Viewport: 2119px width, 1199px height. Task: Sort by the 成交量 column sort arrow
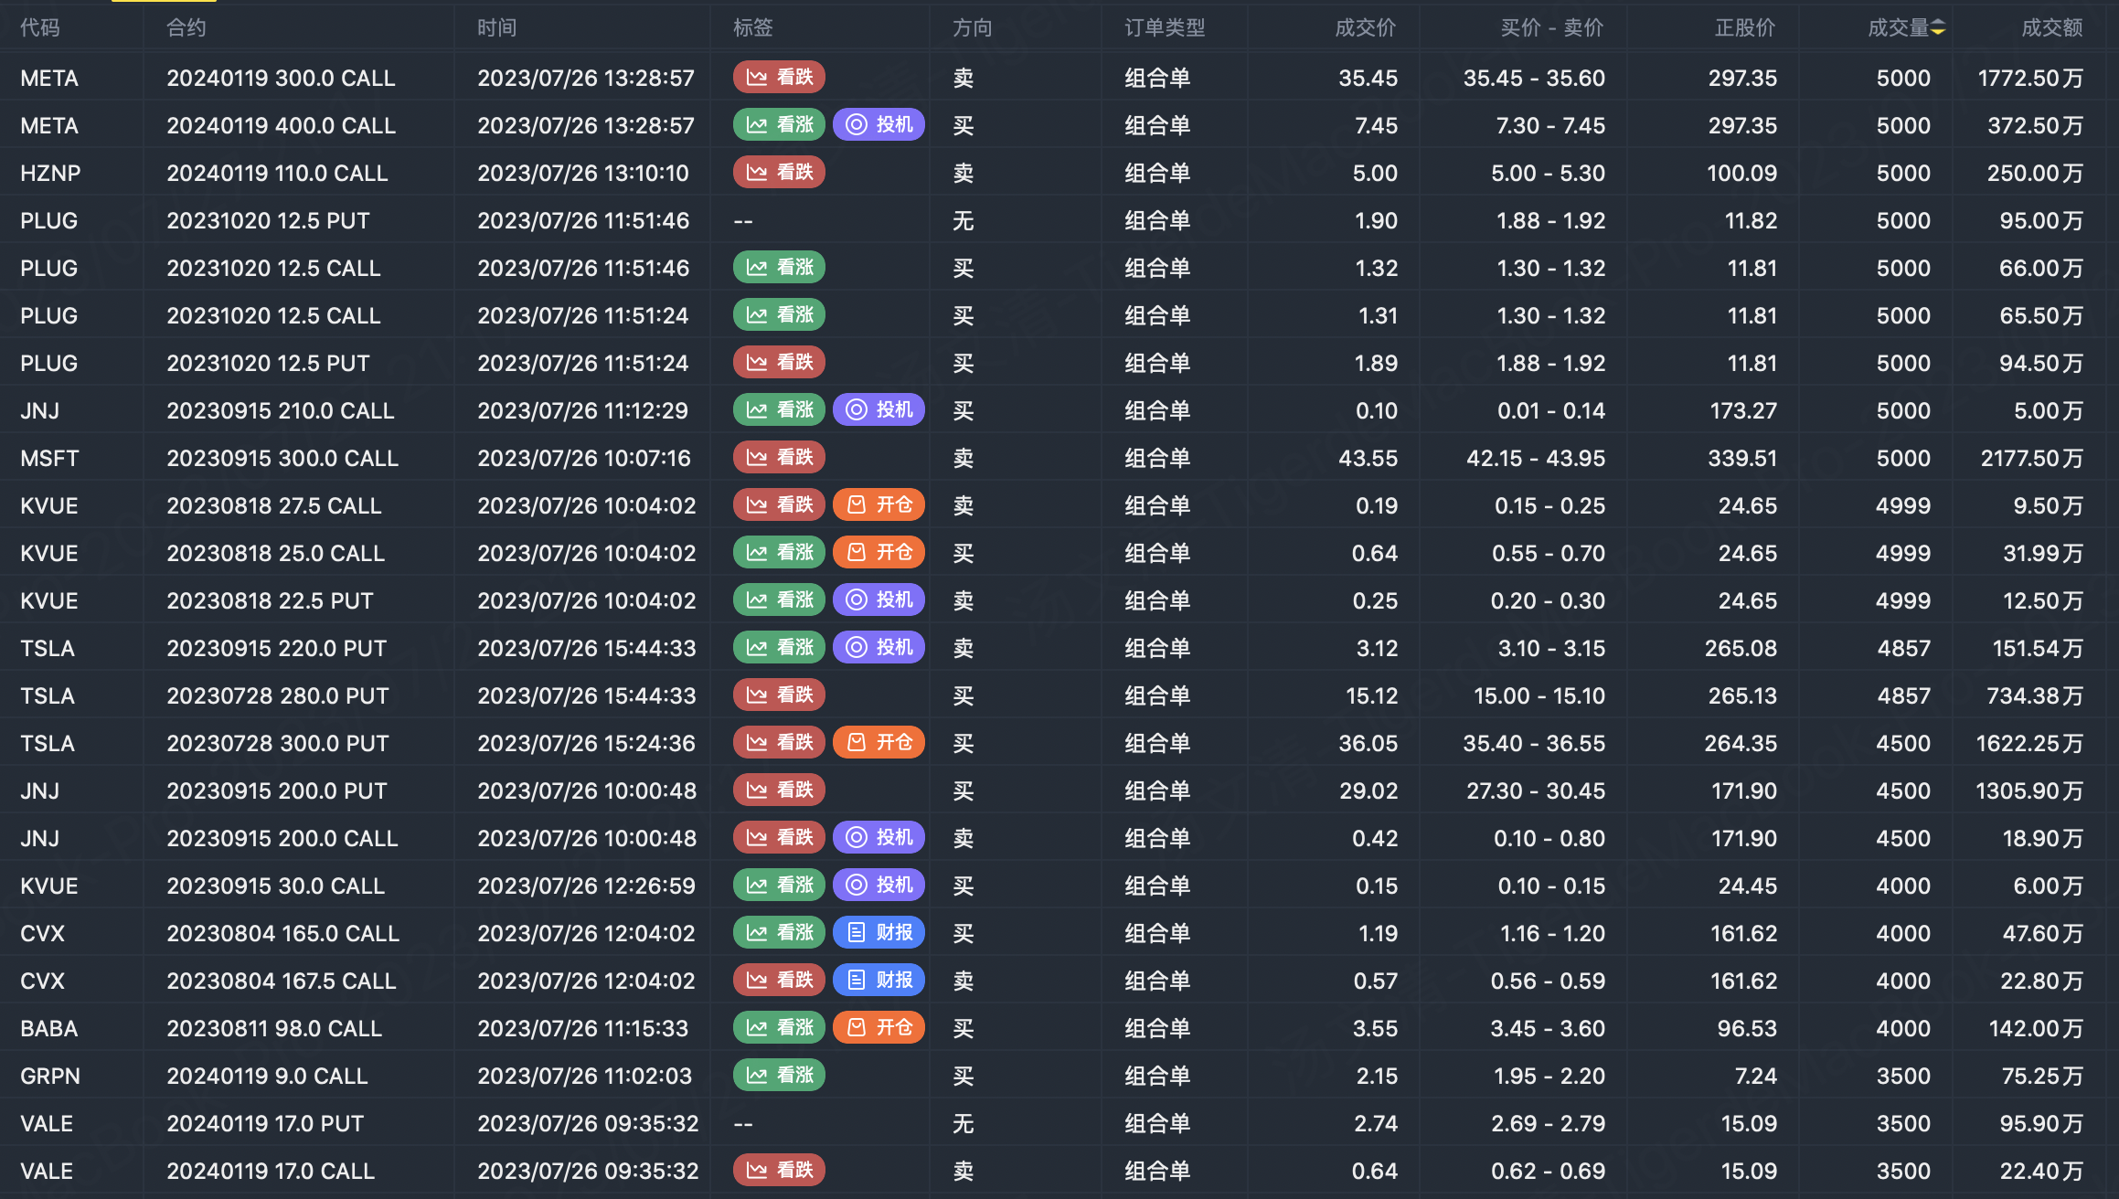1937,28
